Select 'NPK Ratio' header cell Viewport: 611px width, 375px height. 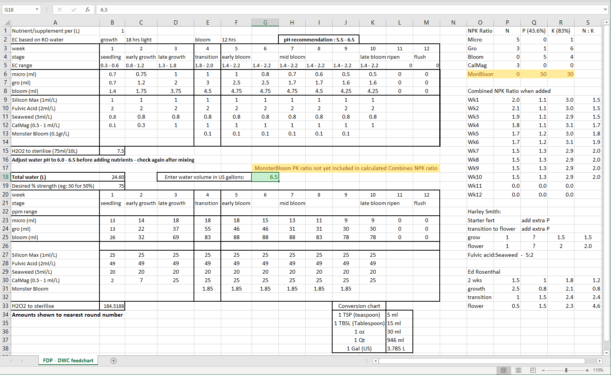(x=480, y=31)
